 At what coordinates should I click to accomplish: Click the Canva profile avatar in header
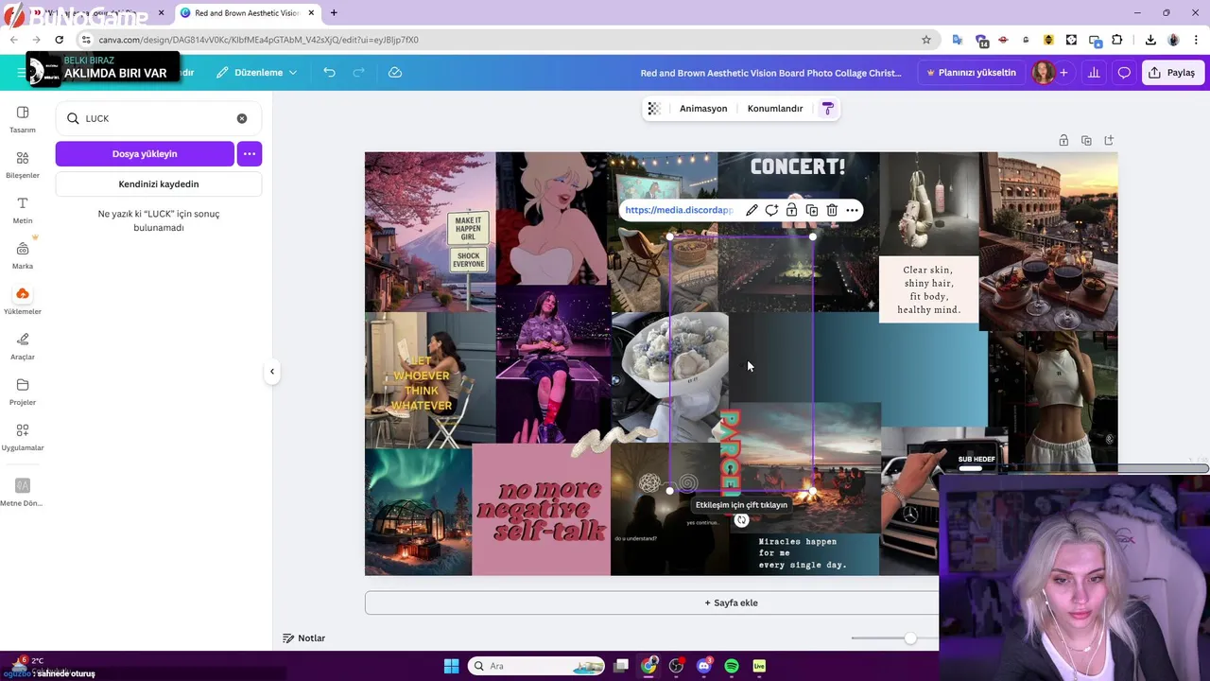[1044, 73]
